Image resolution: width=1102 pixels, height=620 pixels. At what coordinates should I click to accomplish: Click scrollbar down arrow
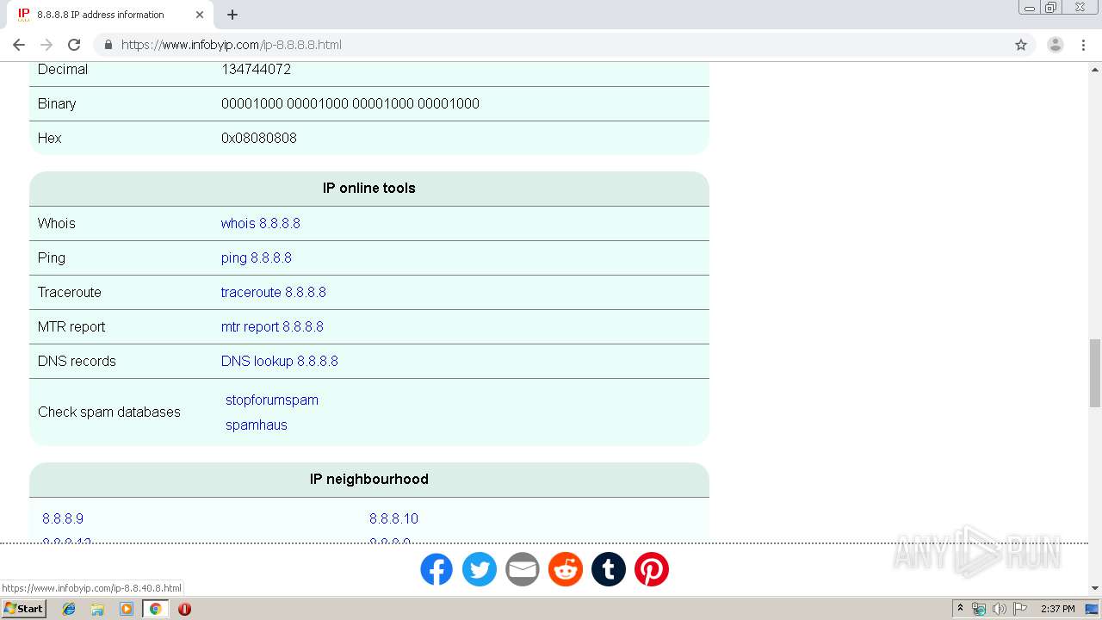(1095, 588)
